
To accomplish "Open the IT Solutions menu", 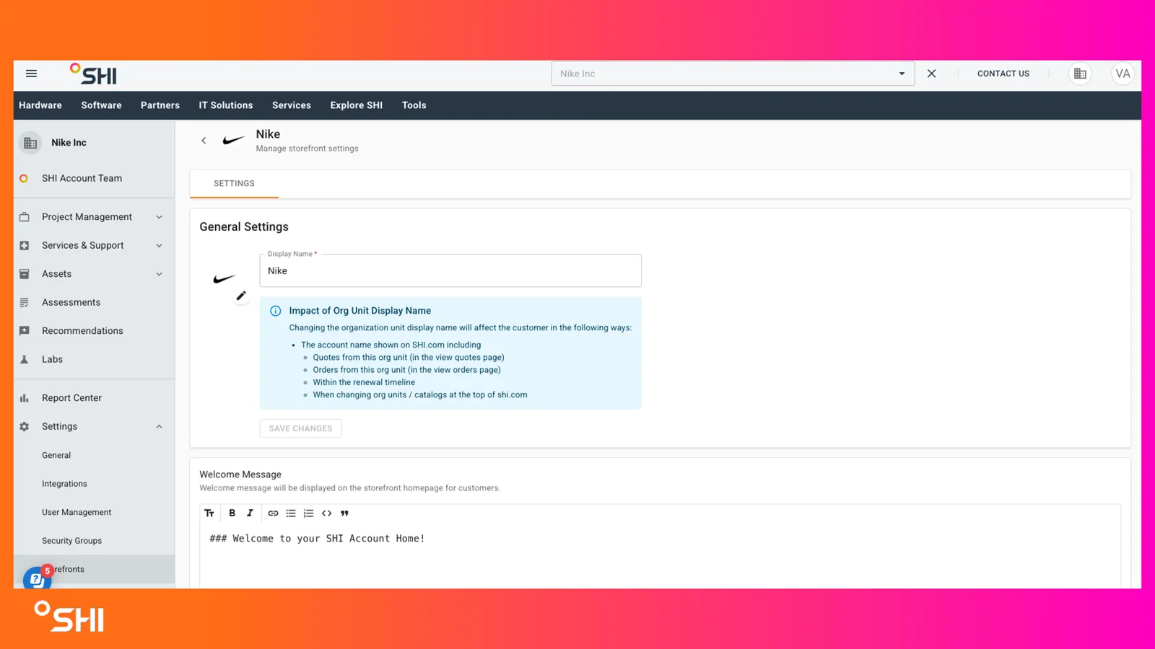I will click(226, 105).
